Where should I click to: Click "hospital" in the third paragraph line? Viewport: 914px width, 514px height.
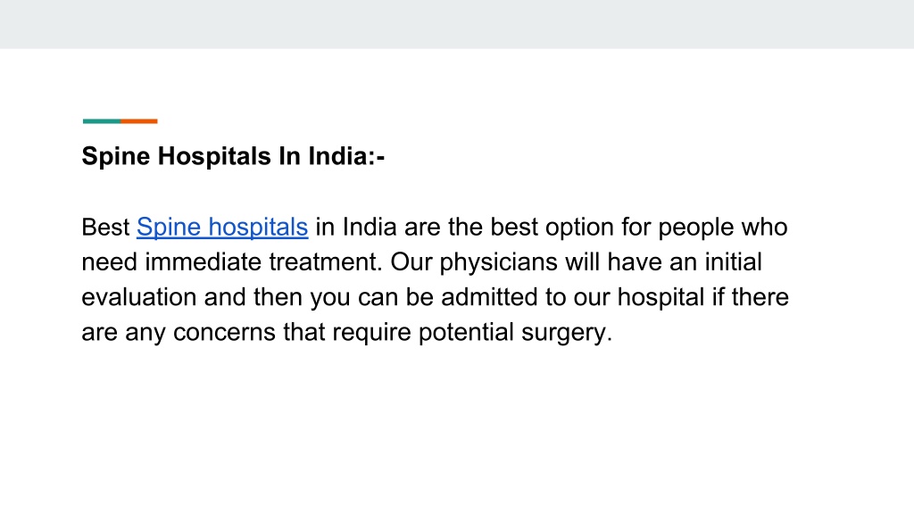[661, 297]
